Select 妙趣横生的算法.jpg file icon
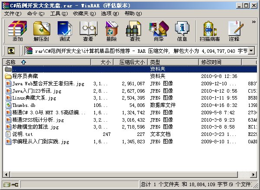This screenshot has height=190, width=260. (x=8, y=127)
